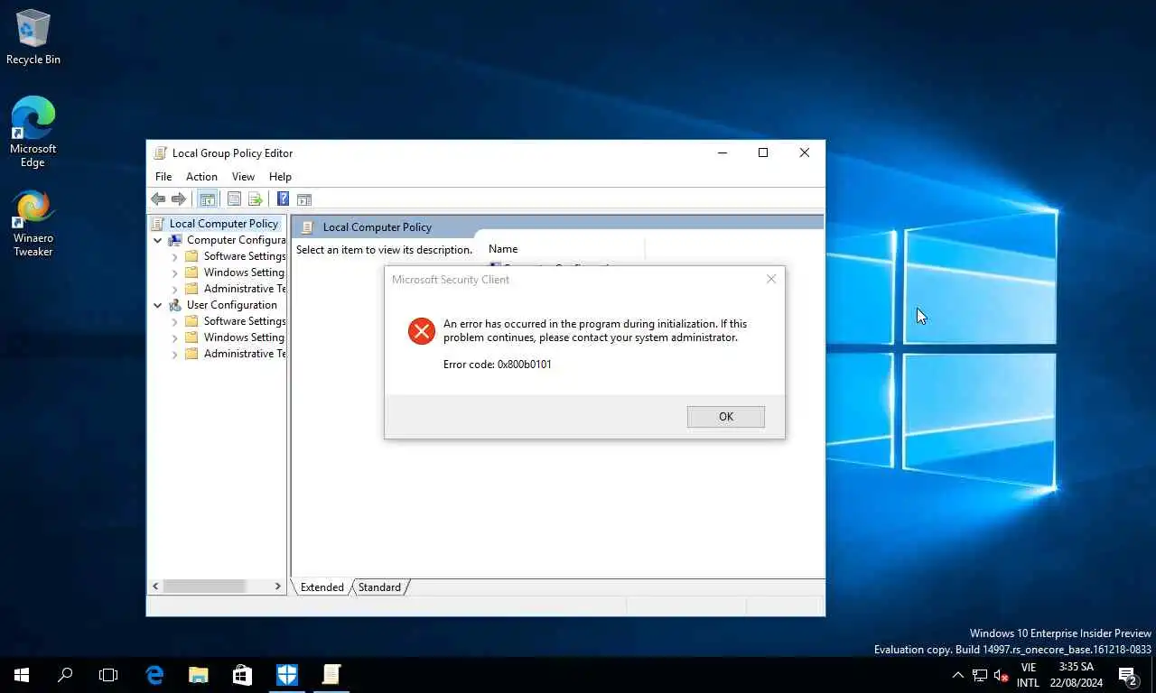Close the Microsoft Security Client error dialog
This screenshot has height=693, width=1156.
pos(771,280)
